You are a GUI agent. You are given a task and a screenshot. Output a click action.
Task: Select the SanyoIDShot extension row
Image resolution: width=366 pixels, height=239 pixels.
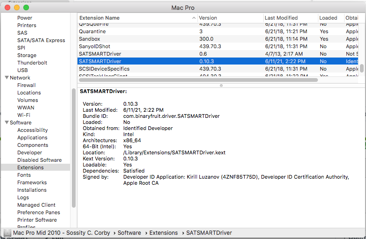[218, 46]
